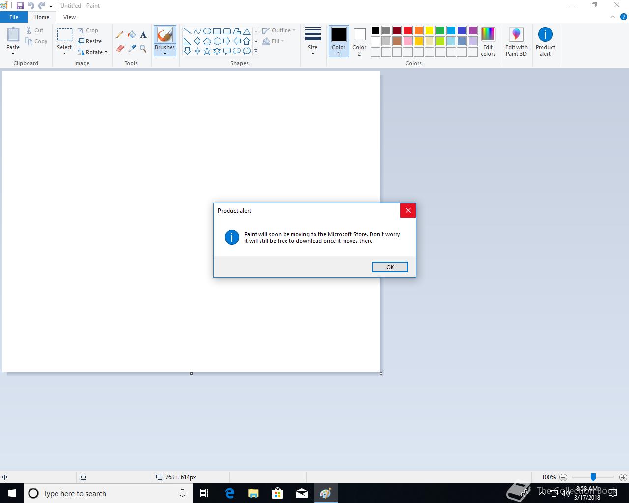Click the Copy command
This screenshot has width=629, height=503.
36,41
